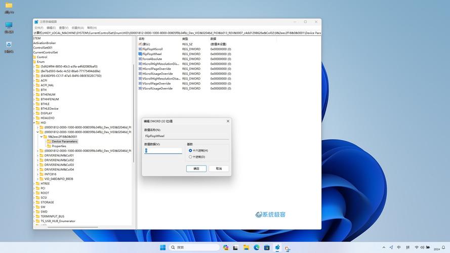This screenshot has width=450, height=253.
Task: Open Copilot from the taskbar
Action: (x=226, y=247)
